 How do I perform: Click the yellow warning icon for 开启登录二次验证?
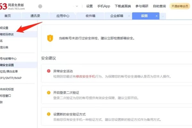pyautogui.click(x=49, y=92)
